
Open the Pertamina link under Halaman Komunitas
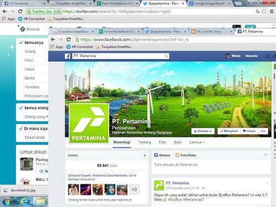point(164,132)
